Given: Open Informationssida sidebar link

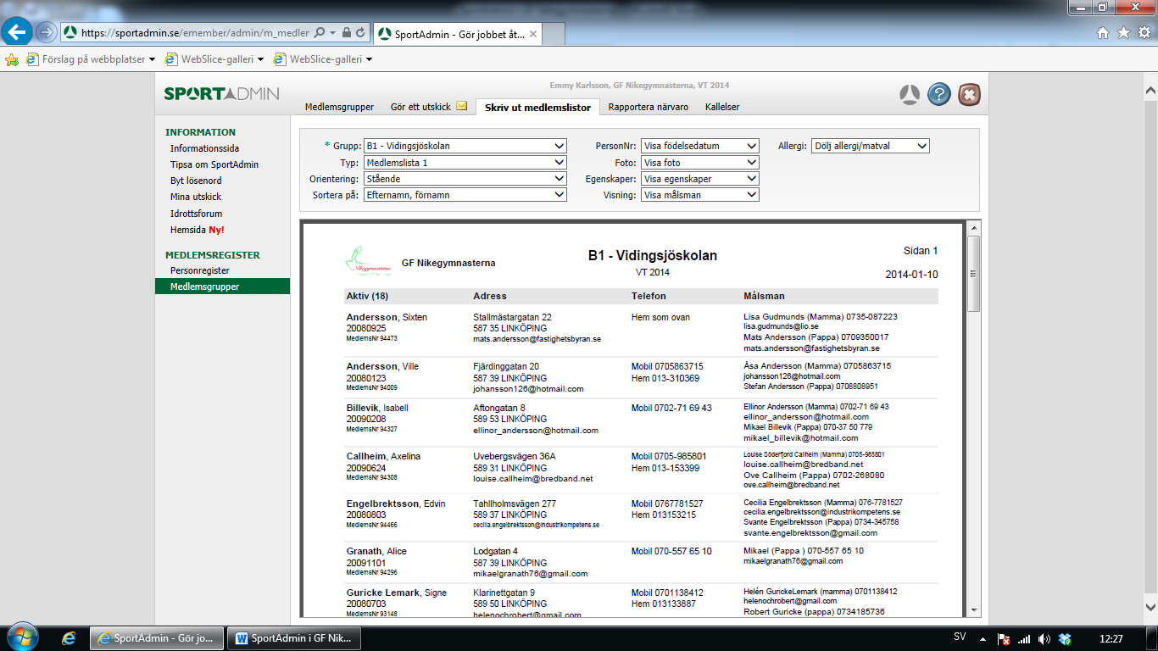Looking at the screenshot, I should pos(204,148).
